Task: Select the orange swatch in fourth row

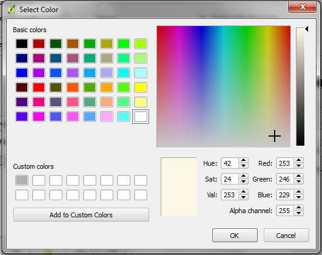Action: click(x=107, y=87)
